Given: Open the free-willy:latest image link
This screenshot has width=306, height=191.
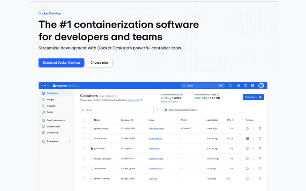Looking at the screenshot, I should pyautogui.click(x=156, y=129).
